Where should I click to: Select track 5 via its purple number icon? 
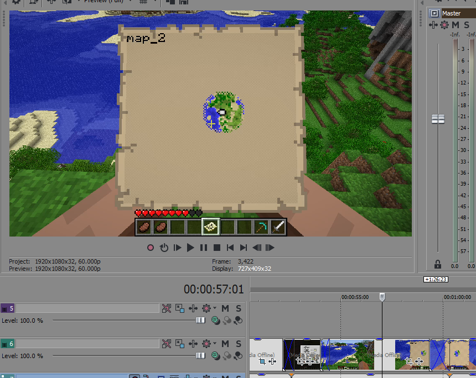[8, 308]
